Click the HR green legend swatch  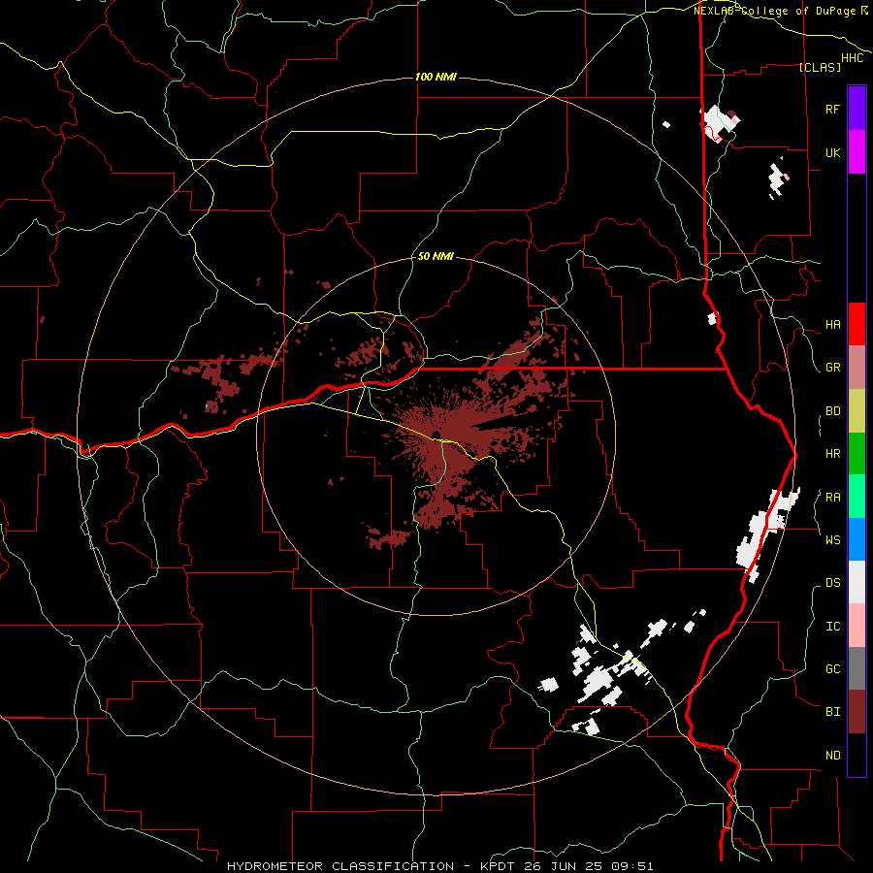[x=857, y=454]
